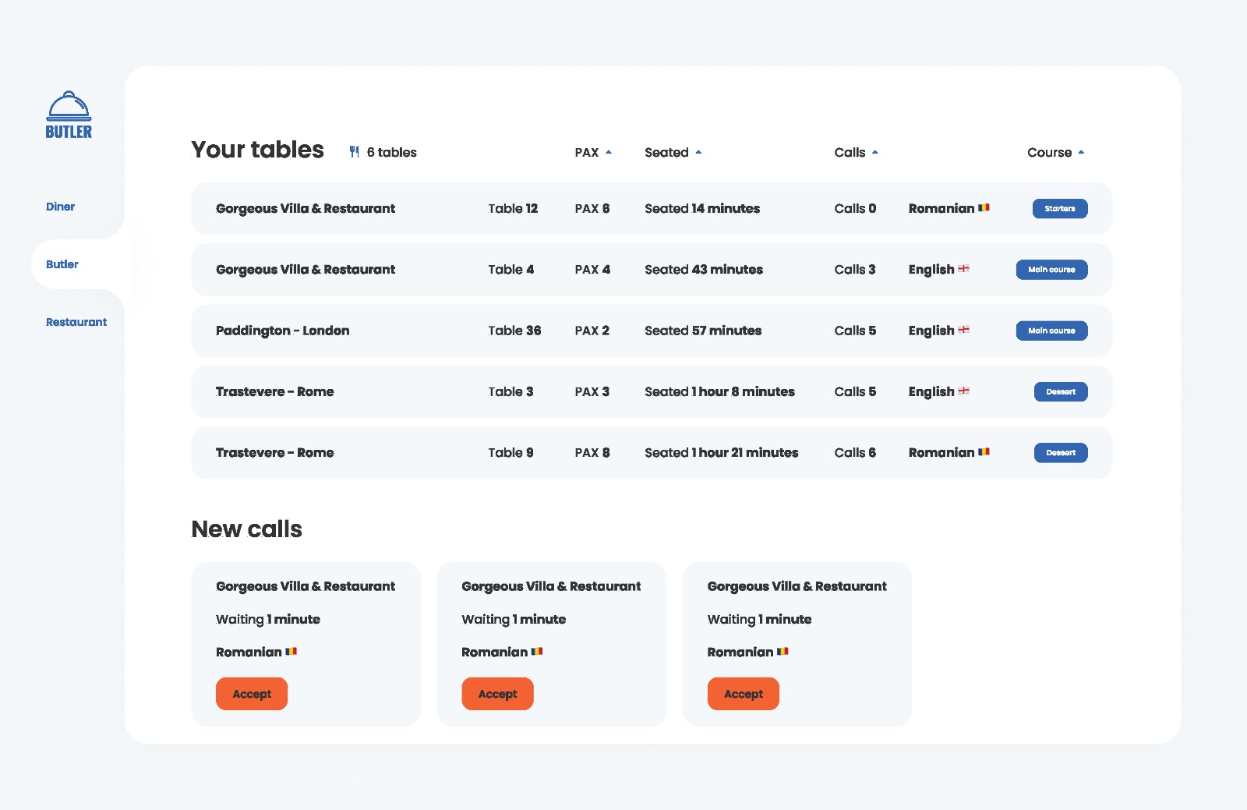Screen dimensions: 1247x810
Task: Click '6 tables' count label
Action: 391,152
